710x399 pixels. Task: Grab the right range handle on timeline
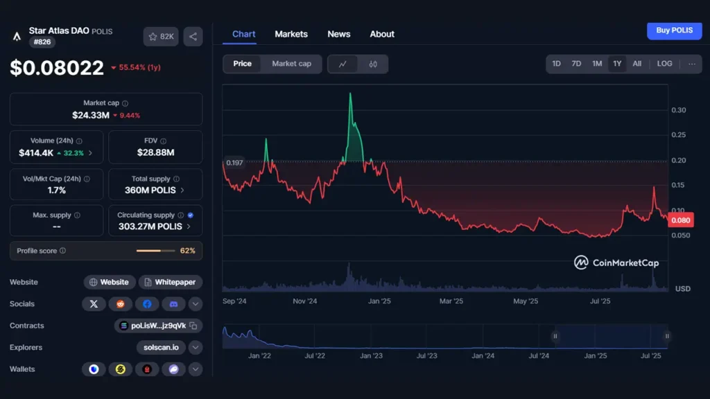[x=667, y=336]
